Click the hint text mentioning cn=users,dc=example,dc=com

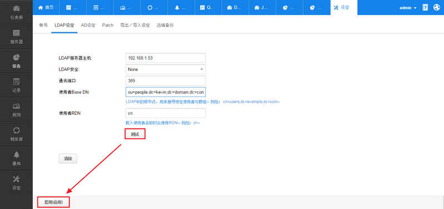coord(203,102)
